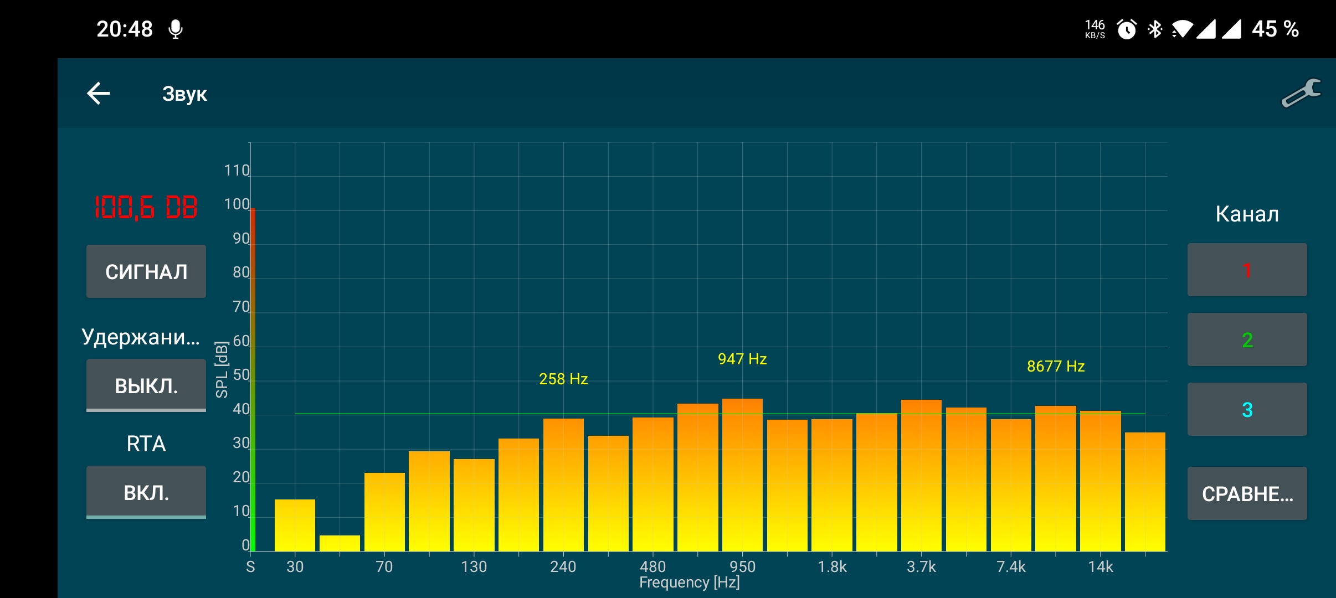Click the 947 Hz peak label
Viewport: 1336px width, 598px height.
tap(742, 359)
